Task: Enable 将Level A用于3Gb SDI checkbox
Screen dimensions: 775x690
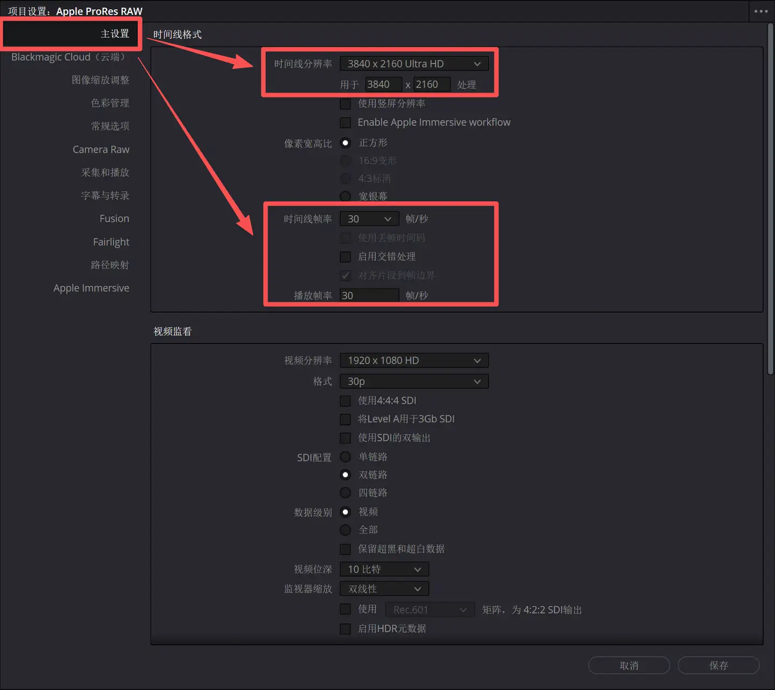Action: pos(346,419)
